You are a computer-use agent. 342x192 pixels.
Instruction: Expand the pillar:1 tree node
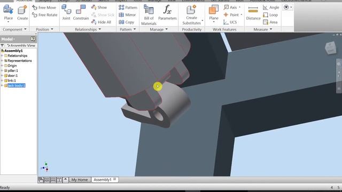pos(2,70)
